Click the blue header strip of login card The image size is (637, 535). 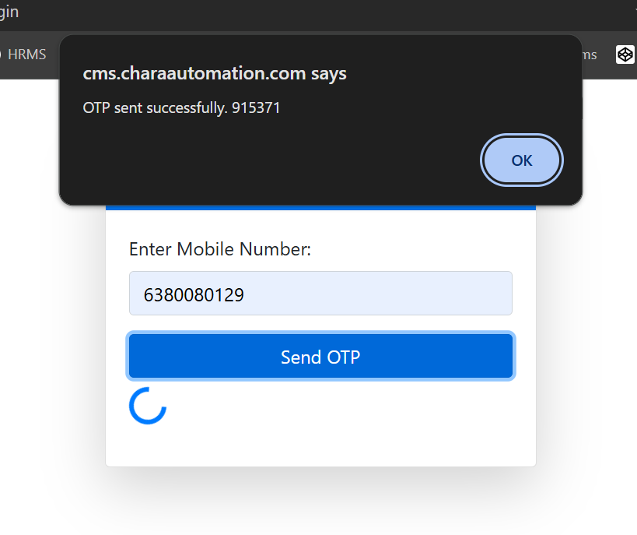pyautogui.click(x=320, y=208)
